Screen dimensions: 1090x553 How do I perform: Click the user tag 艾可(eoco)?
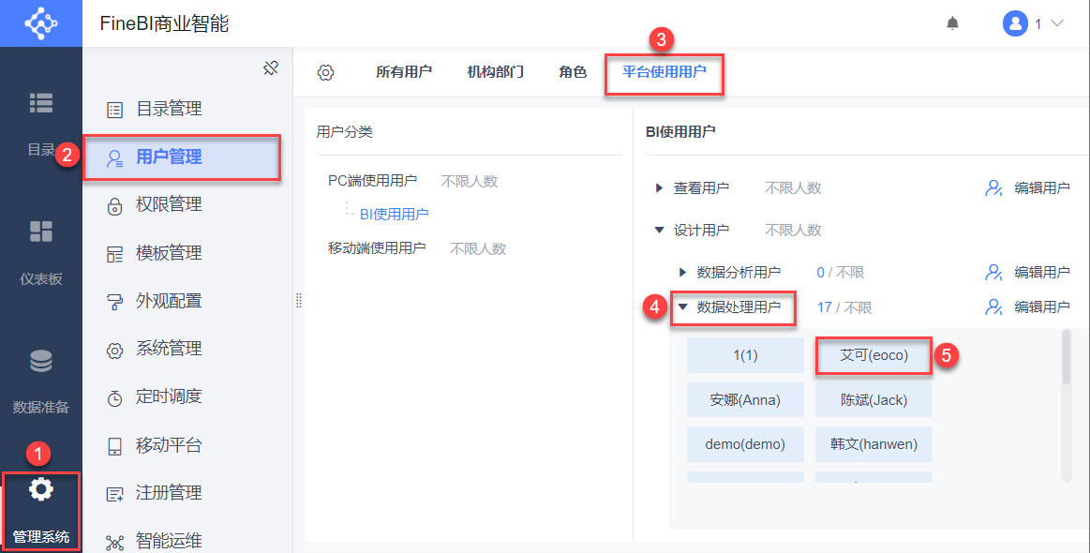[x=873, y=355]
